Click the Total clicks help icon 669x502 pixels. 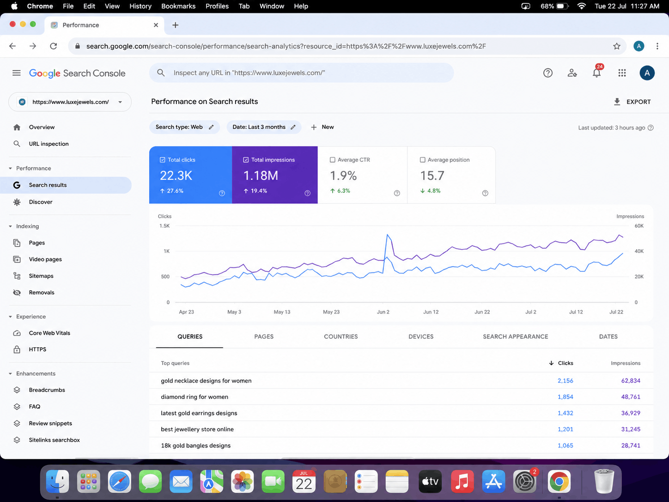tap(222, 193)
